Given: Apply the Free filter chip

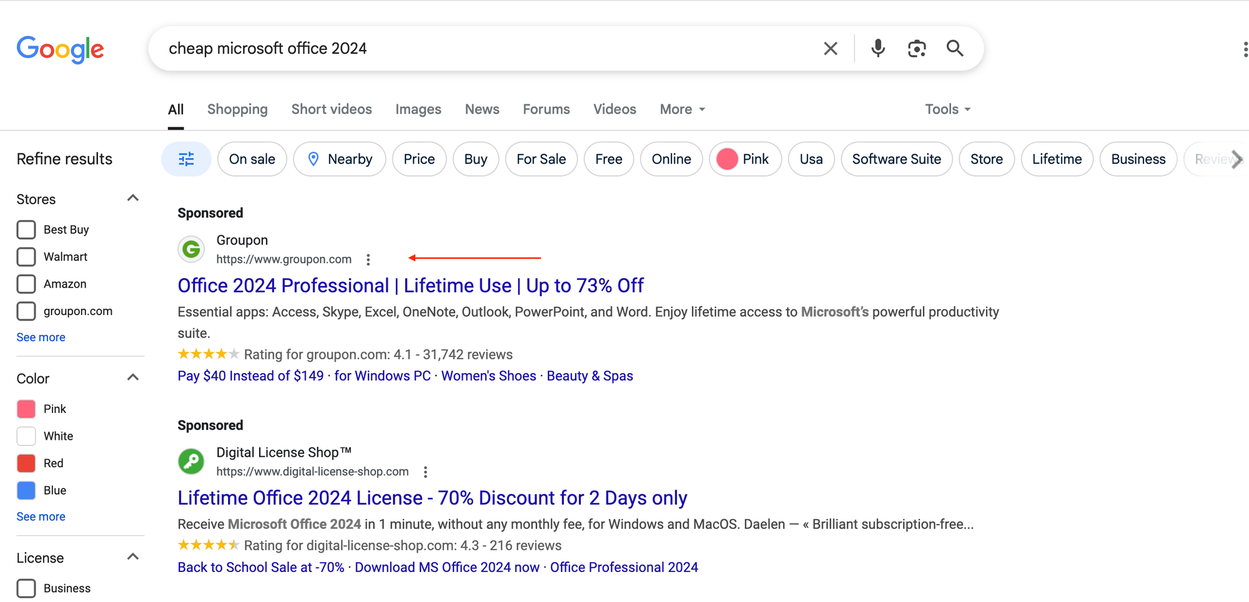Looking at the screenshot, I should (x=609, y=159).
